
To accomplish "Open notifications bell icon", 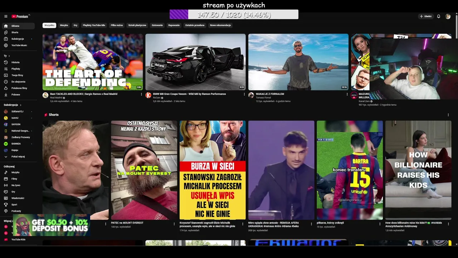I will [x=438, y=16].
